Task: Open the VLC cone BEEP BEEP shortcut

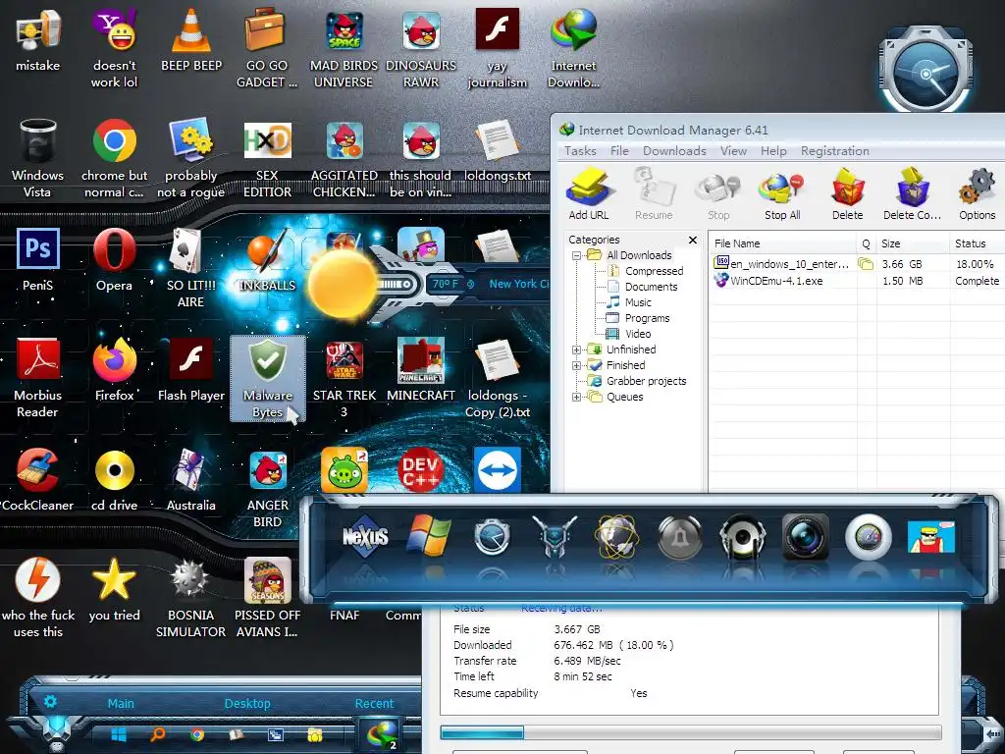Action: click(191, 40)
